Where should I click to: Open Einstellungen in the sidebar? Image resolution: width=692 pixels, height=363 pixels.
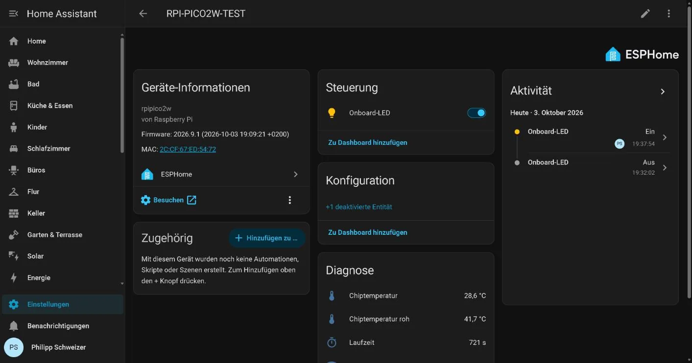tap(63, 304)
